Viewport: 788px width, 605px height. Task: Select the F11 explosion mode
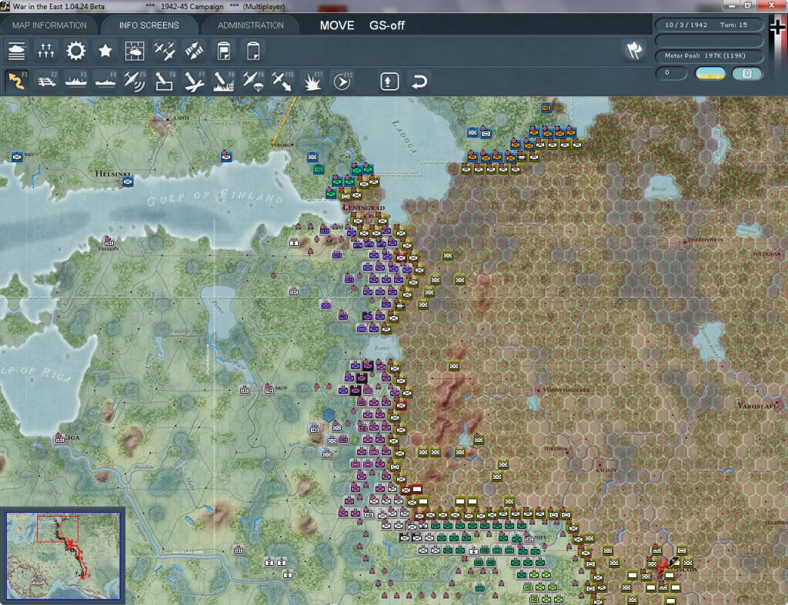[x=312, y=81]
